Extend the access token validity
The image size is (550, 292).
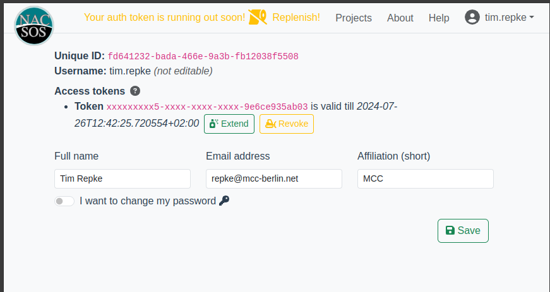229,124
